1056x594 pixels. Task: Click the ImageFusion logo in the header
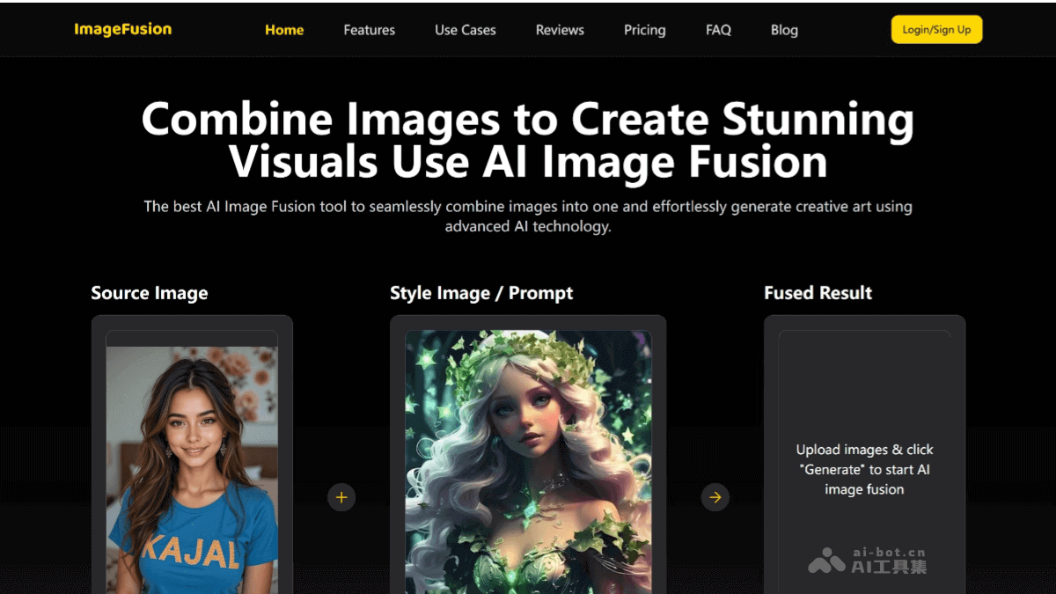point(122,28)
